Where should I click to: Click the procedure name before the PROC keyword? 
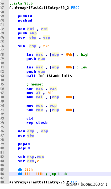(x=39, y=8)
